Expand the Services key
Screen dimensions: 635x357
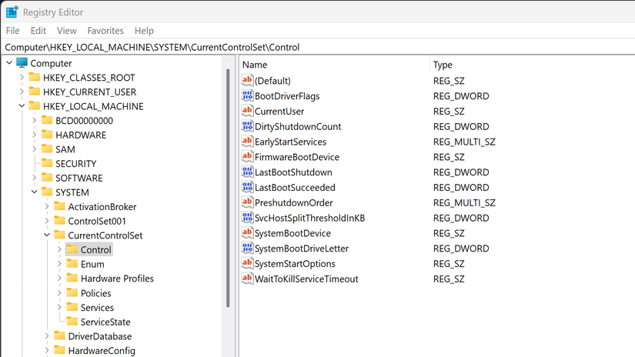[x=59, y=307]
